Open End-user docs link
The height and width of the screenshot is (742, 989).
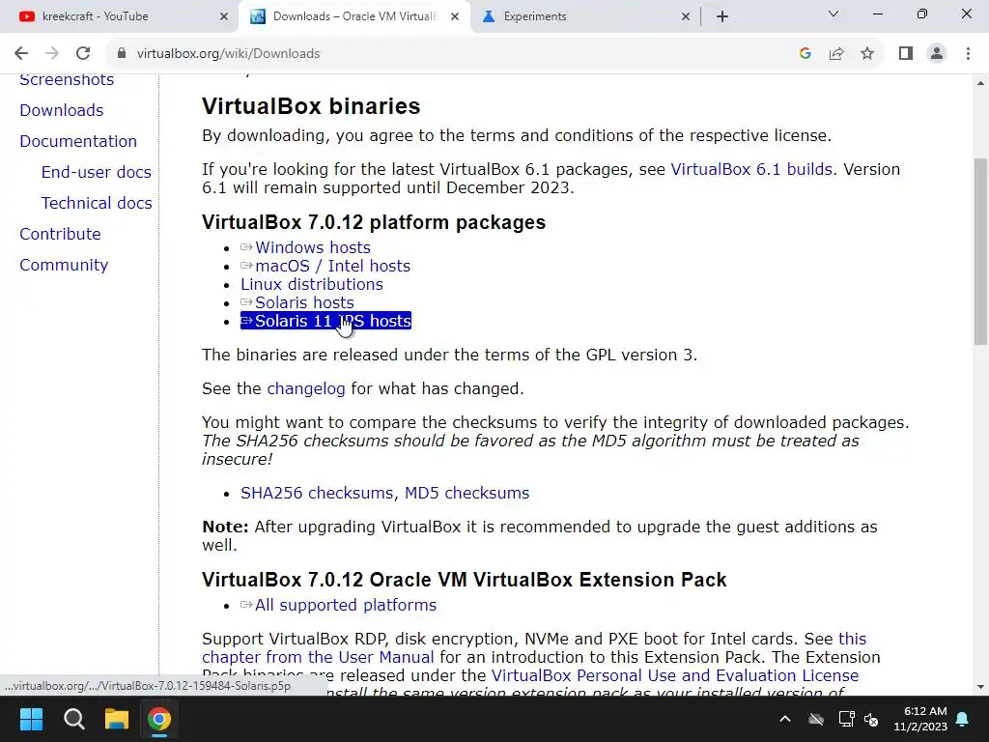[x=96, y=172]
